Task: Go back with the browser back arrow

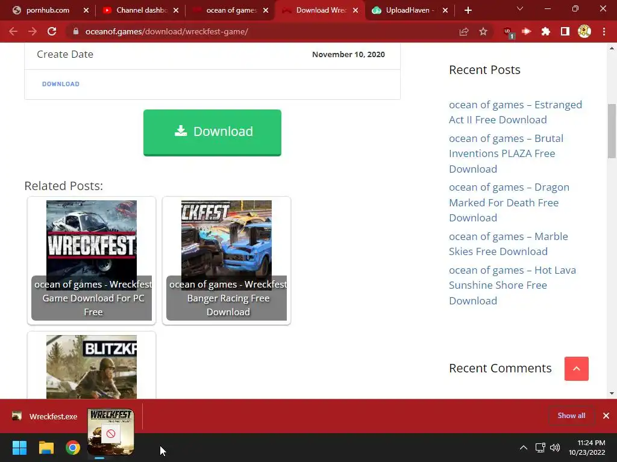Action: 13,31
